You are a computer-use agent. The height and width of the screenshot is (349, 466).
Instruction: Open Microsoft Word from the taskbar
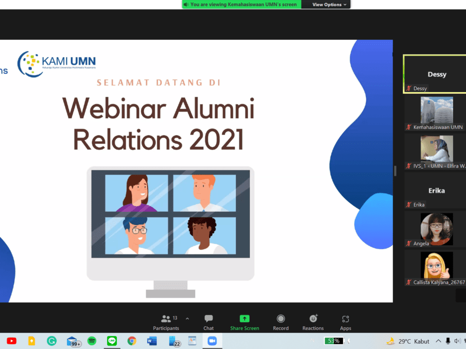point(151,341)
